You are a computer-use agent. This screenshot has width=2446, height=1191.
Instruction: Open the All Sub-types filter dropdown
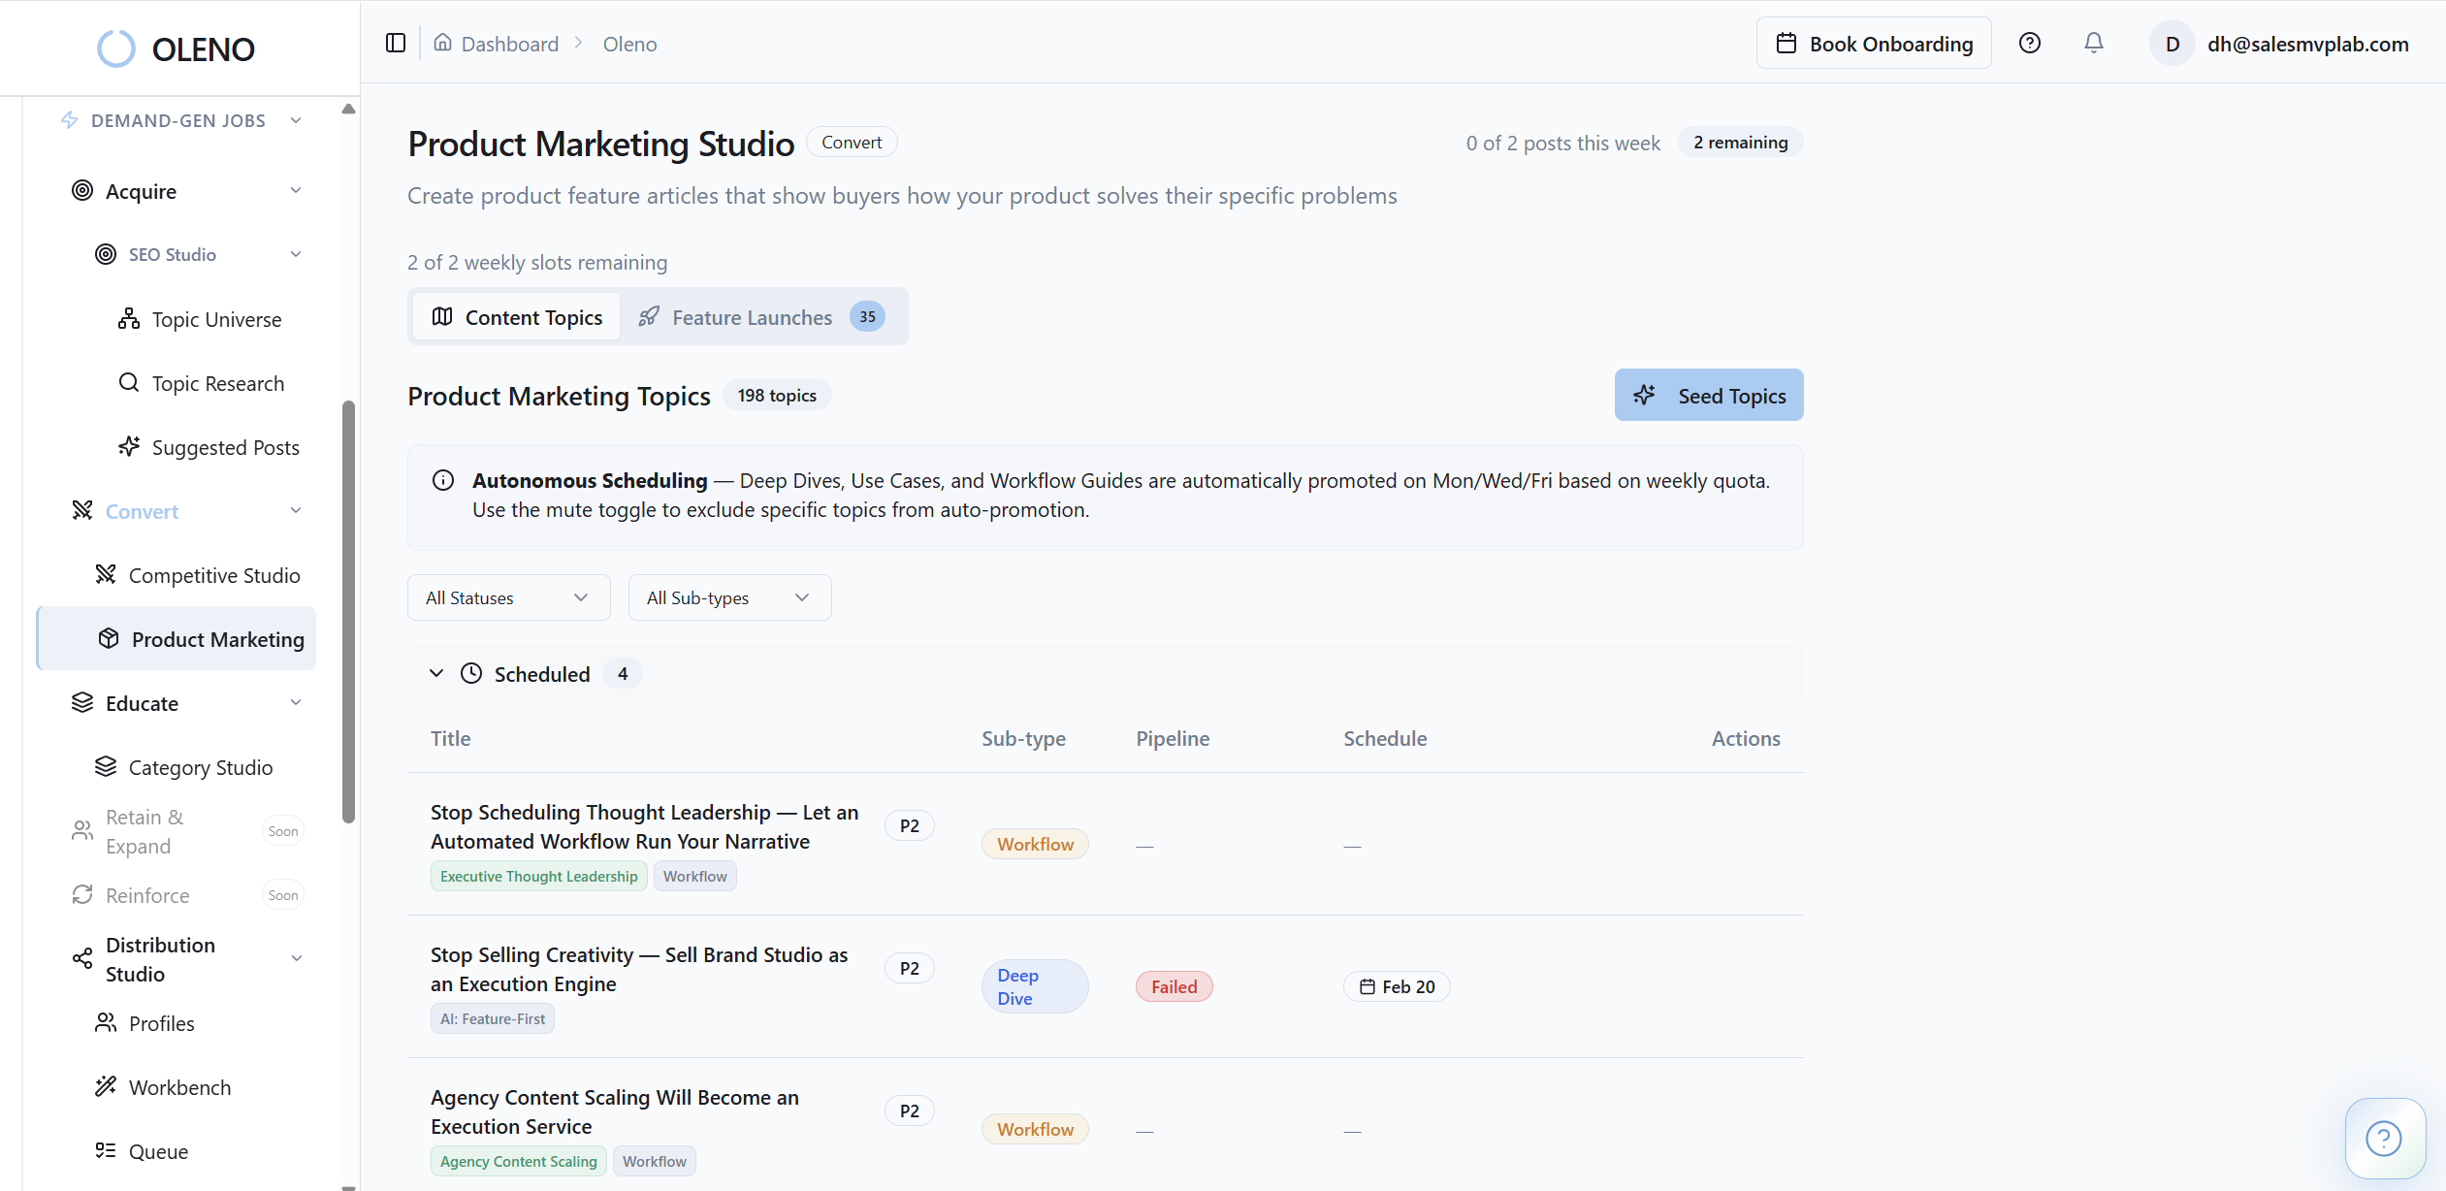[x=728, y=596]
